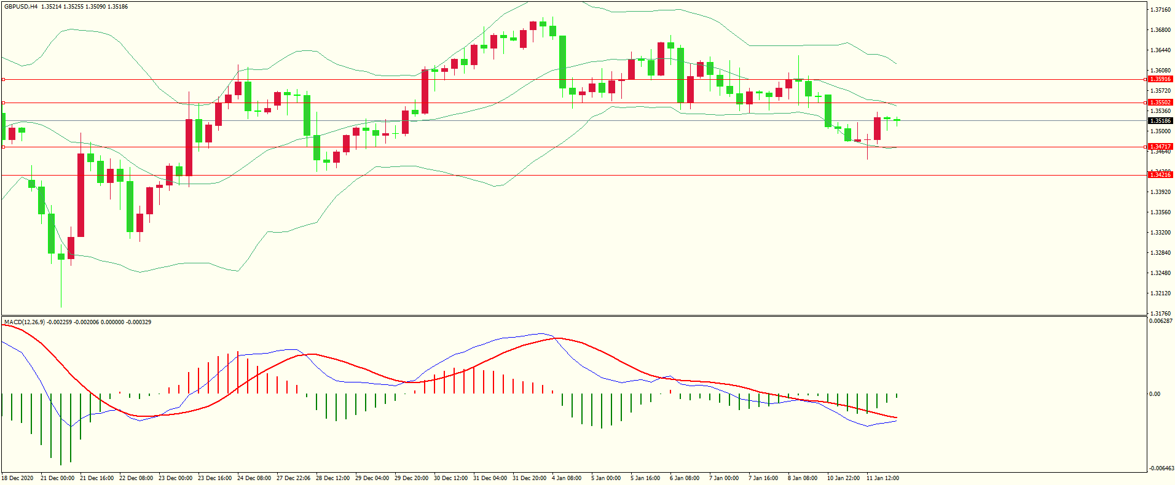Click the 1.37160 price scale value
The image size is (1175, 485).
tap(1160, 10)
